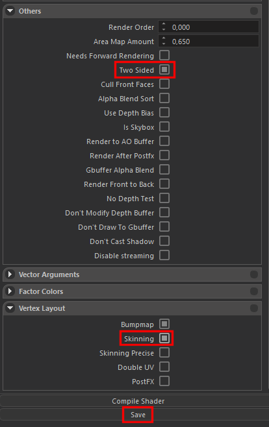
Task: Expand the Vector Arguments section
Action: click(x=10, y=274)
